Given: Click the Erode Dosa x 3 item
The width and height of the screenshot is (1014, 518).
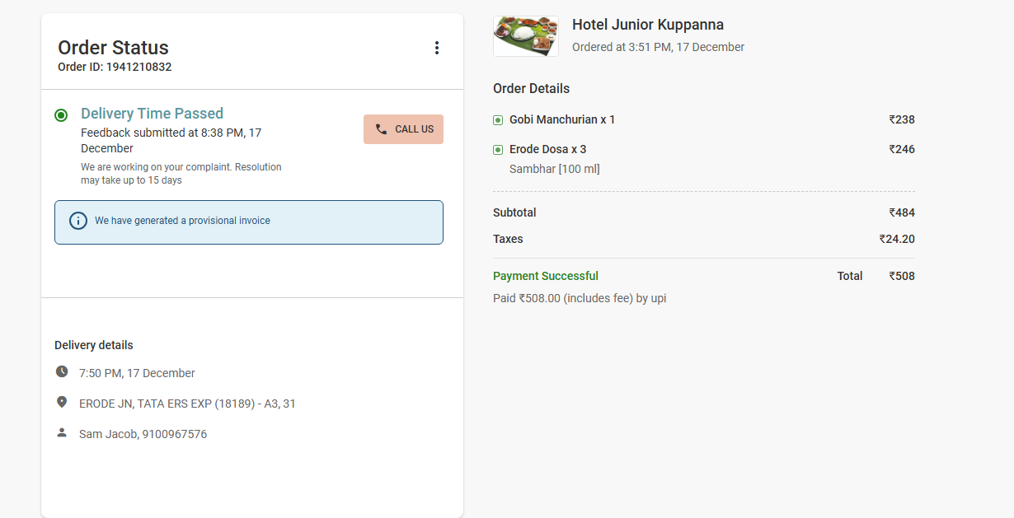Looking at the screenshot, I should [548, 149].
